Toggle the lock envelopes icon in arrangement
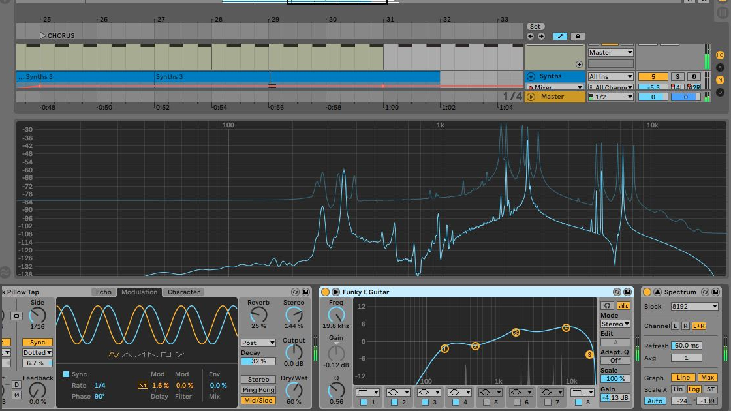 [578, 37]
